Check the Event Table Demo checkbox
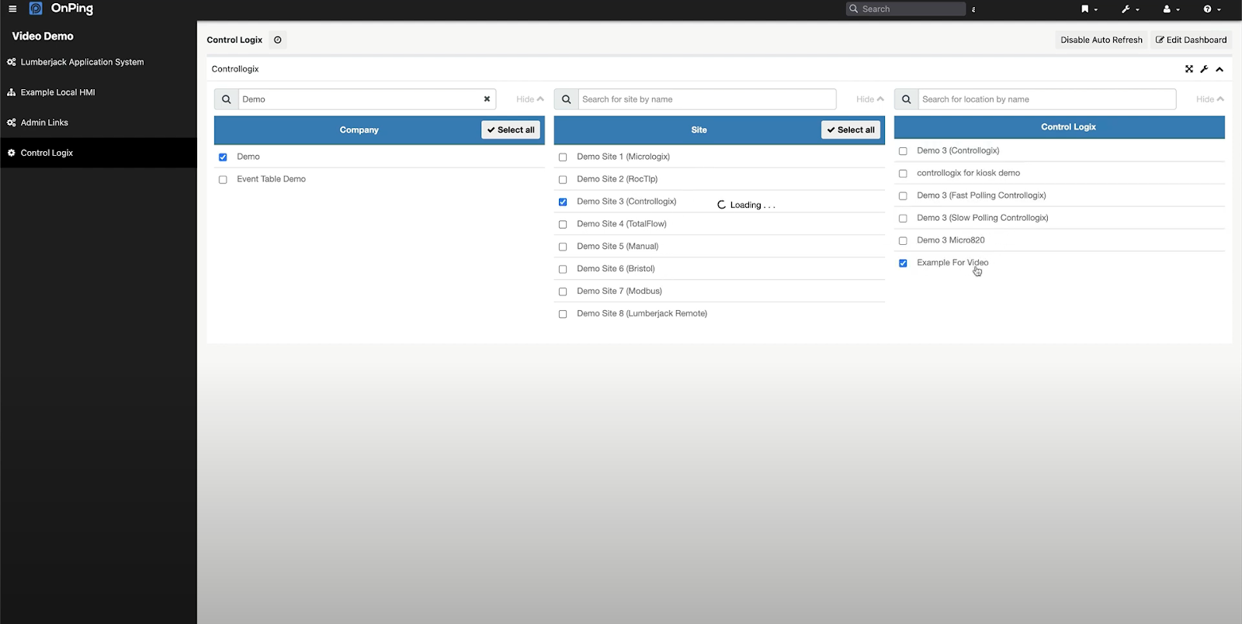Viewport: 1242px width, 624px height. (x=223, y=180)
